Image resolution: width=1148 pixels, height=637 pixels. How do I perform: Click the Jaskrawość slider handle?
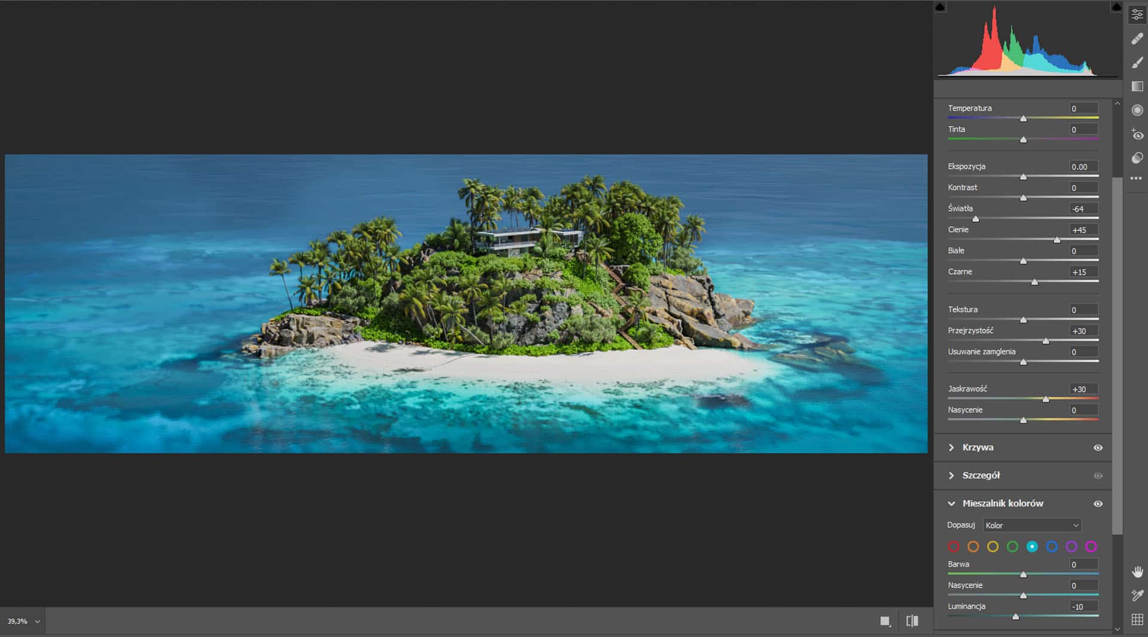1046,399
